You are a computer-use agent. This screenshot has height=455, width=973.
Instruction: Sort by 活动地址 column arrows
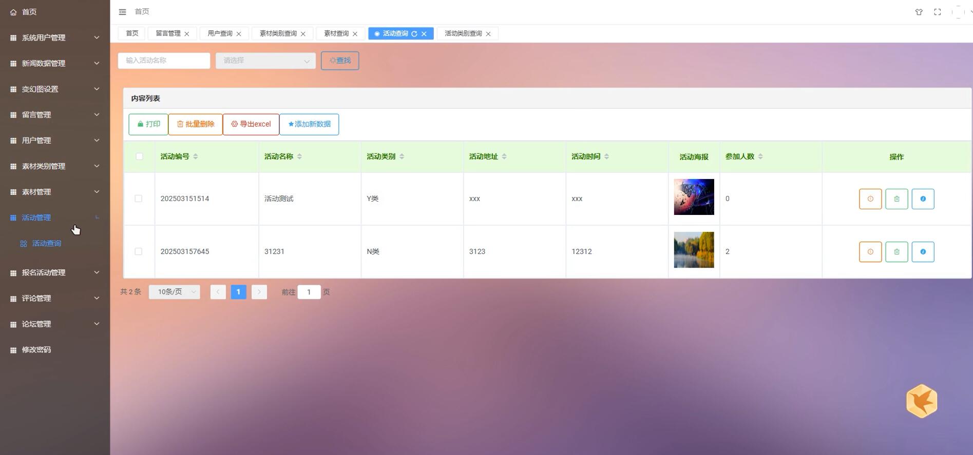(x=504, y=156)
